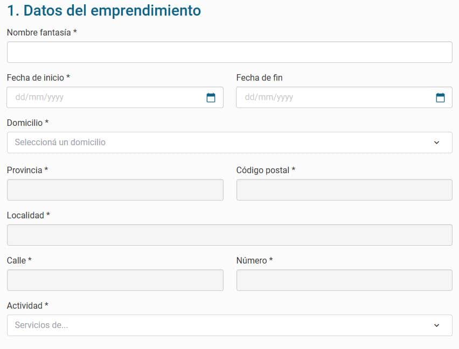Select the Provincia field

click(115, 190)
